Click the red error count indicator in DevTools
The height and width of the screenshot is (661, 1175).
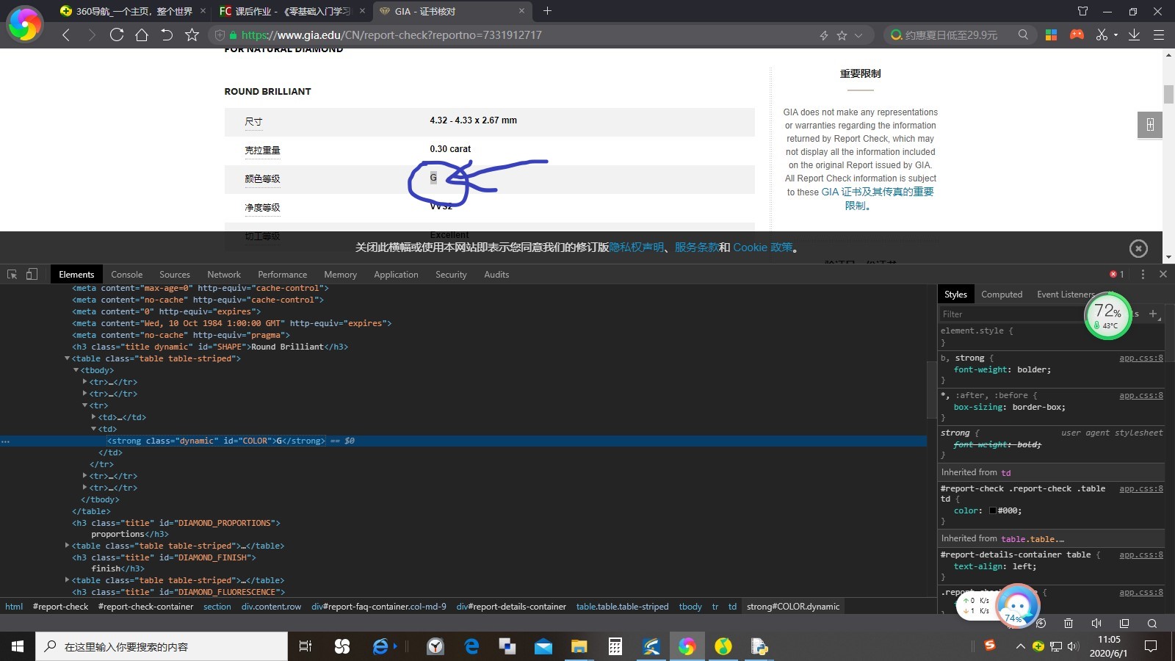[x=1117, y=274]
